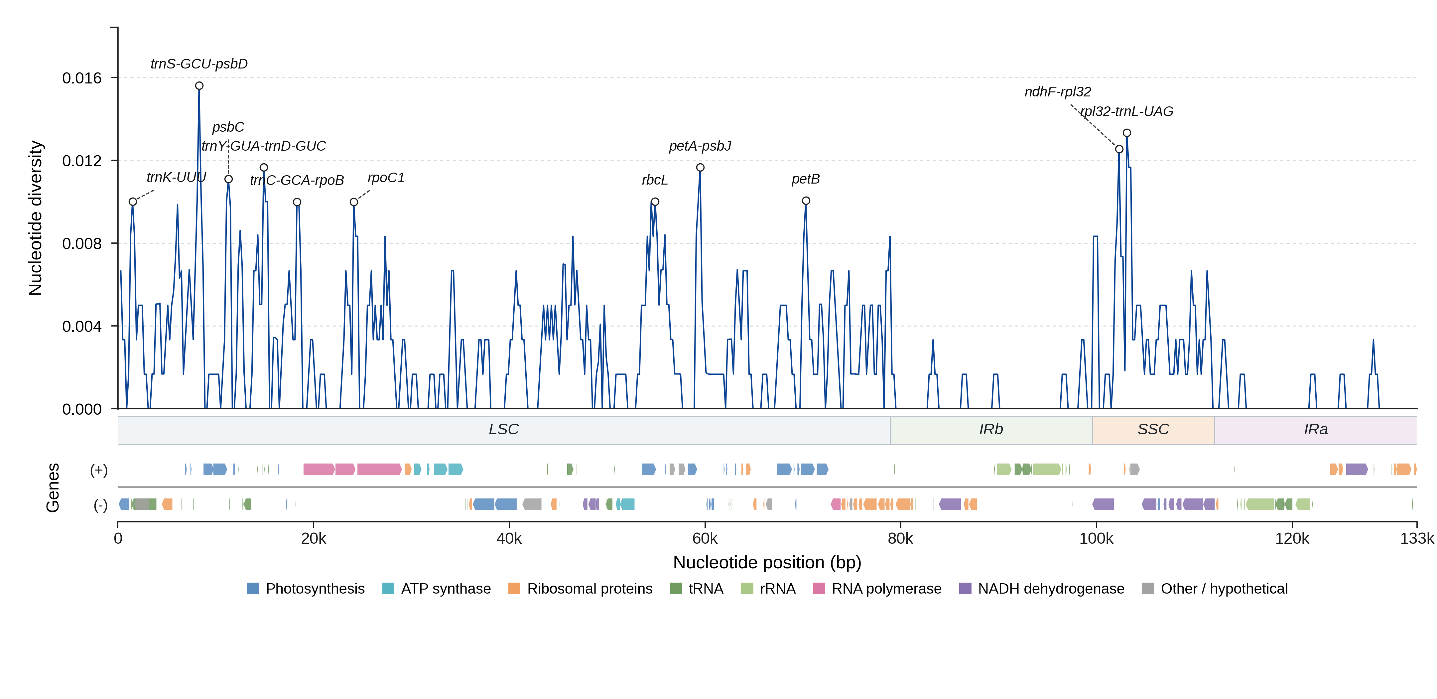
Task: Click the trnS-GCU-psbD peak marker
Action: [199, 86]
